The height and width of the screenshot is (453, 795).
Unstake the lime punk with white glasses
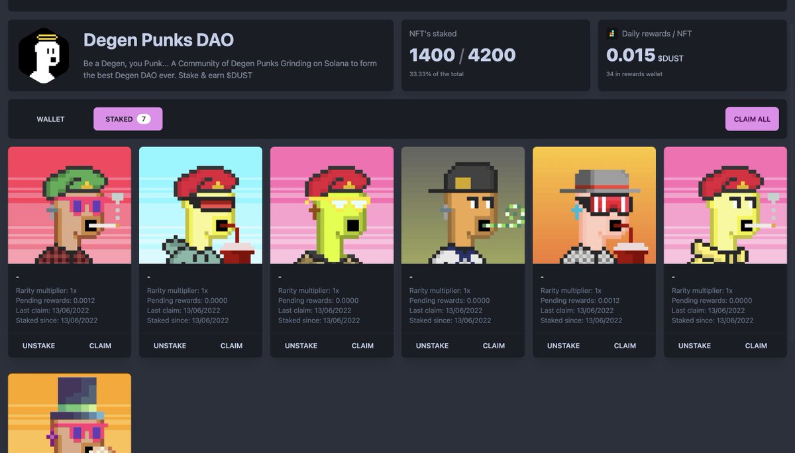(x=301, y=346)
